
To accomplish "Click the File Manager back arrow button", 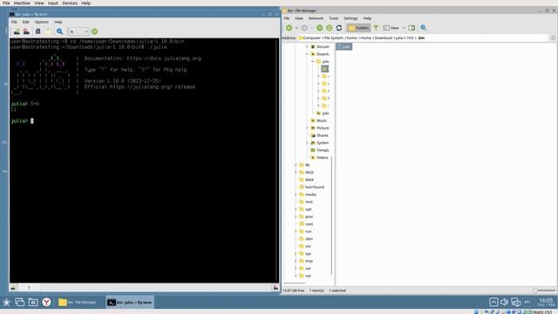I will point(289,28).
